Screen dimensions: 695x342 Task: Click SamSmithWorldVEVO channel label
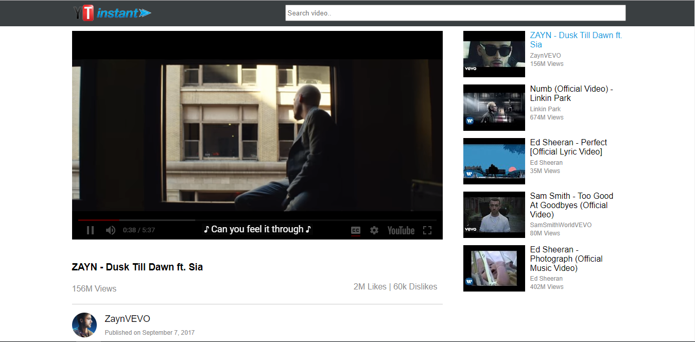561,225
